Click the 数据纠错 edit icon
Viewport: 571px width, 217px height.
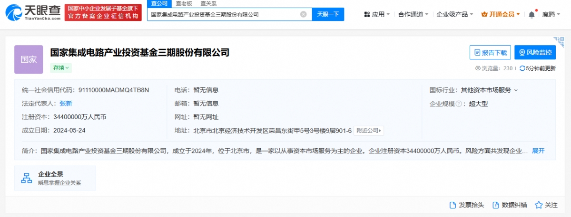click(495, 205)
